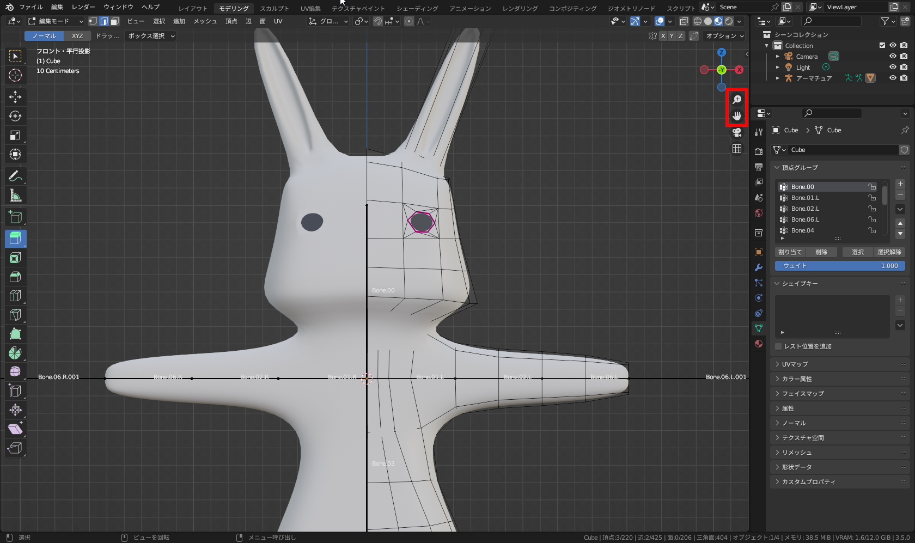Click the zoom magnifier viewport icon
The width and height of the screenshot is (915, 543).
pyautogui.click(x=737, y=99)
